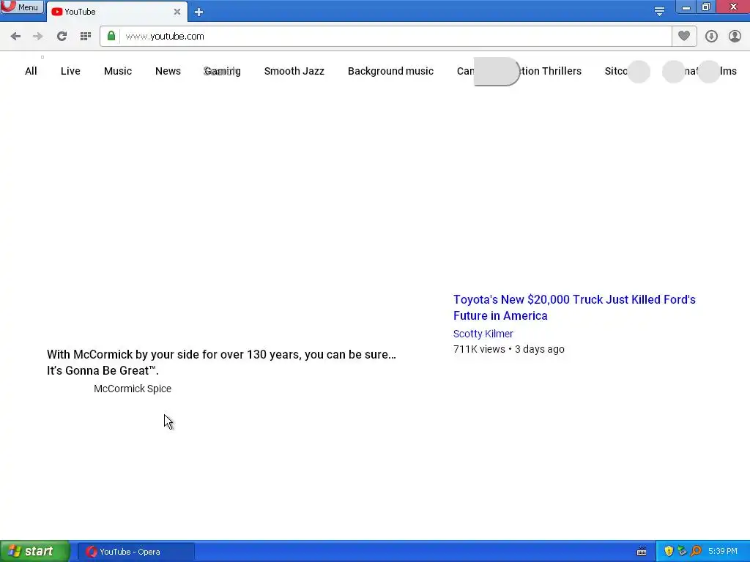Select the All filter chip
Image resolution: width=750 pixels, height=562 pixels.
point(31,71)
